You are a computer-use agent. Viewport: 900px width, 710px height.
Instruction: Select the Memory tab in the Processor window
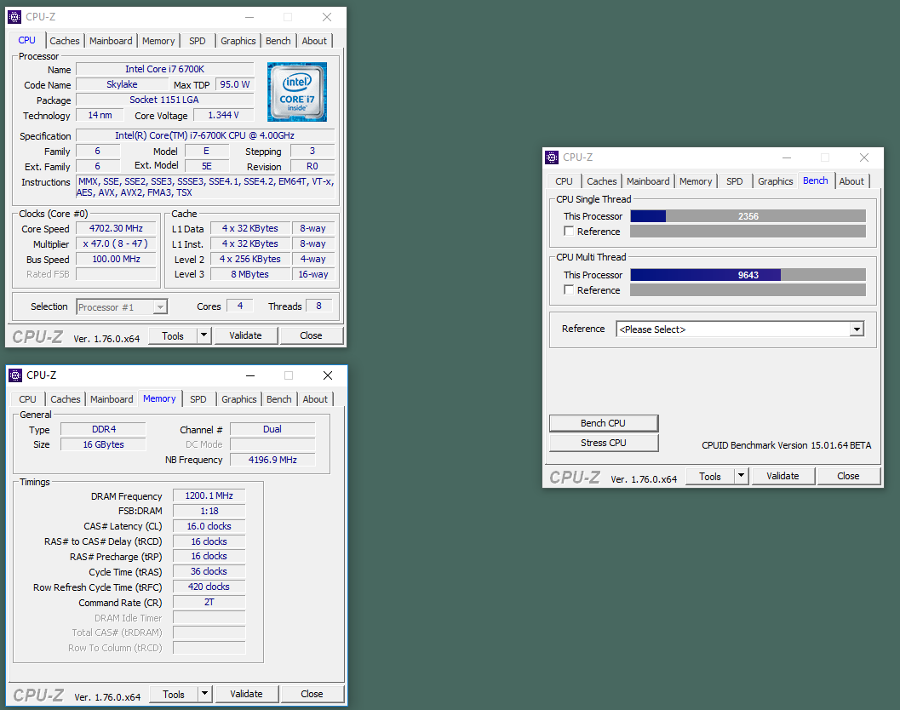pos(158,41)
